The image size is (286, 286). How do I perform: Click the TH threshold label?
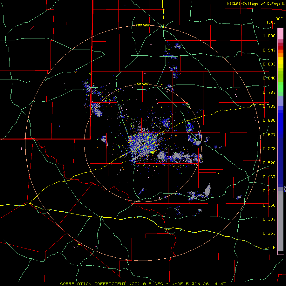(273, 248)
